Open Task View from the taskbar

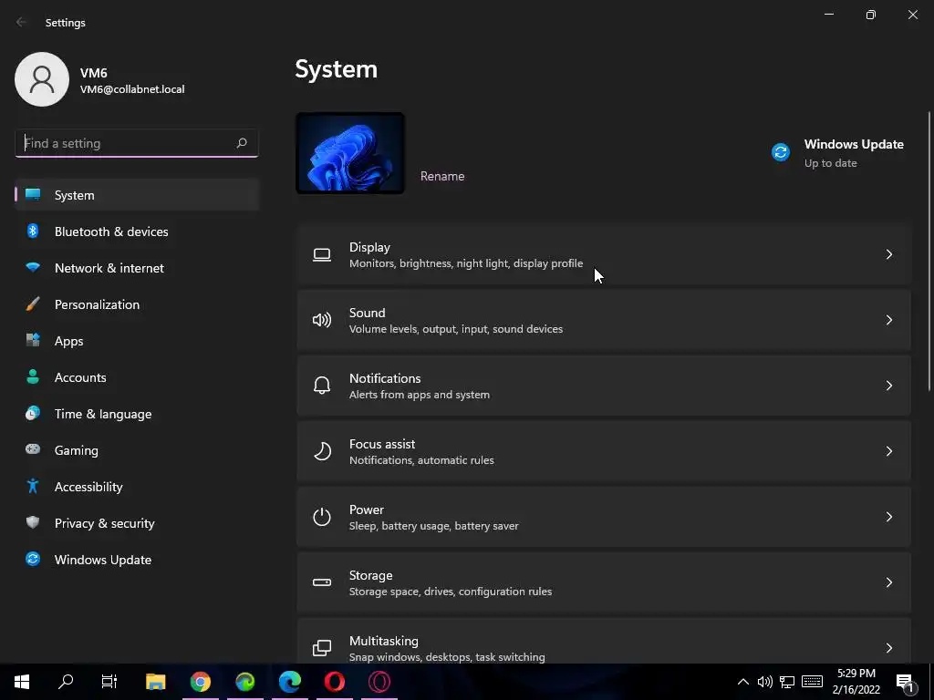[x=109, y=682]
